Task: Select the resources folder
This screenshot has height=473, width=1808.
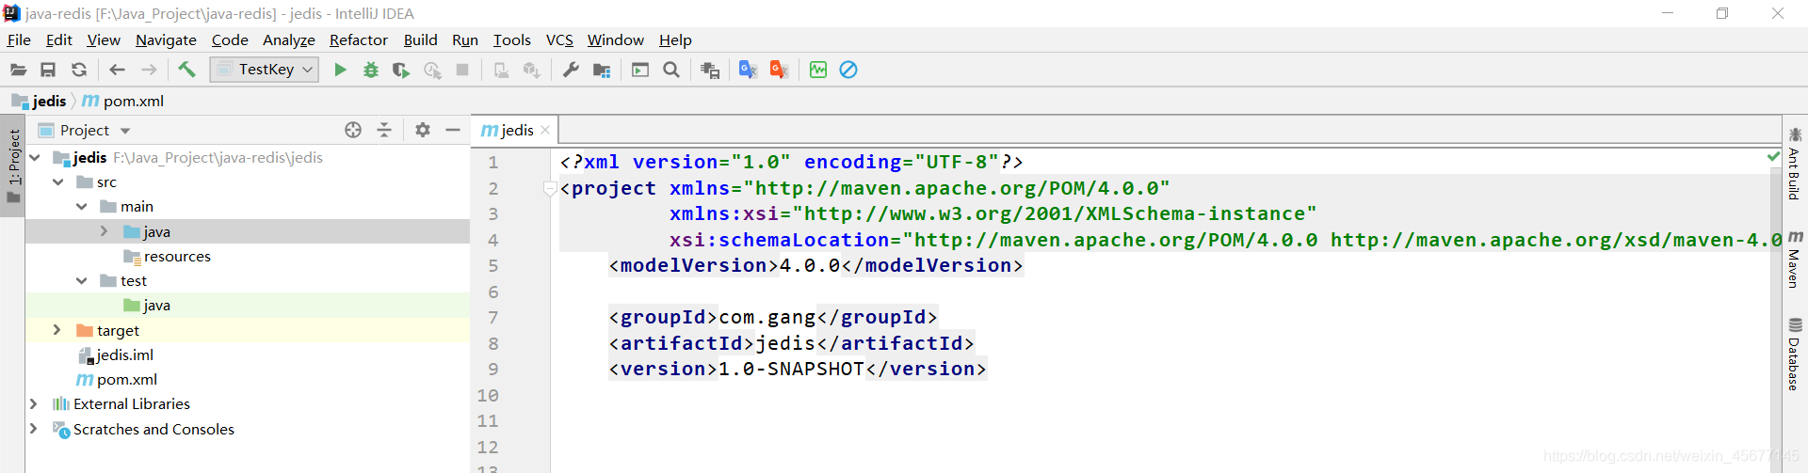Action: 167,256
